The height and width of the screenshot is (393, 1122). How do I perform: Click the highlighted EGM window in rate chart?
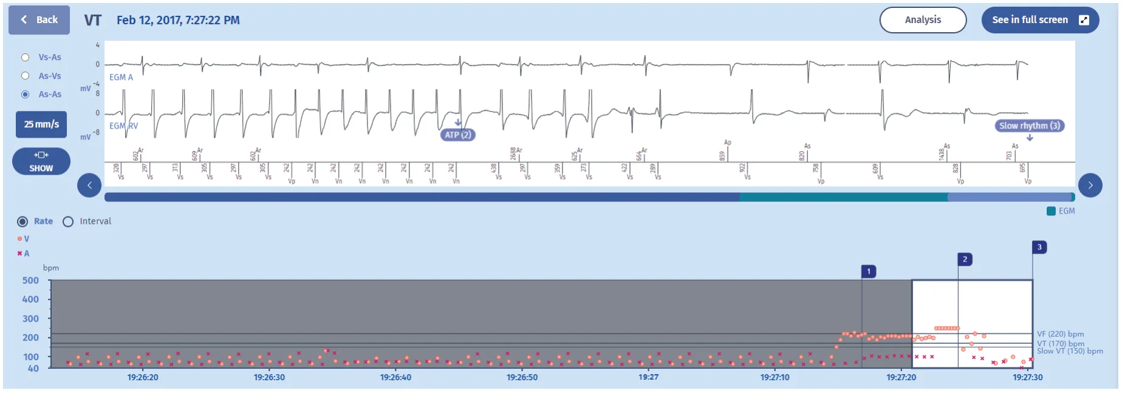pos(972,324)
